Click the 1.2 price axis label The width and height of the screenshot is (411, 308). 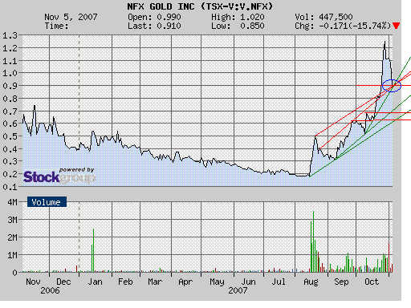10,48
